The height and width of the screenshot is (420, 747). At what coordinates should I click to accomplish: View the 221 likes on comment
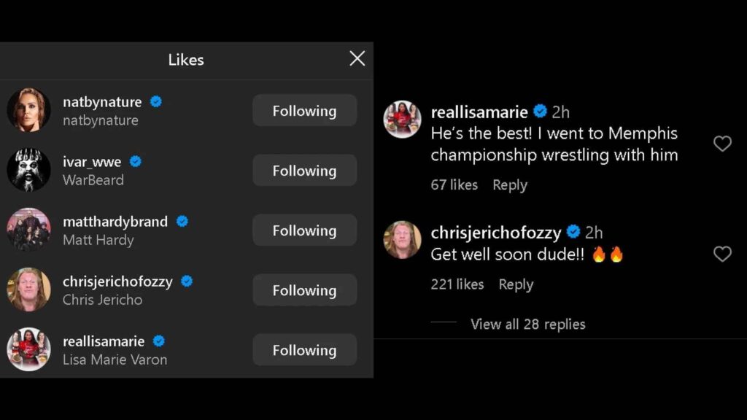pos(457,284)
